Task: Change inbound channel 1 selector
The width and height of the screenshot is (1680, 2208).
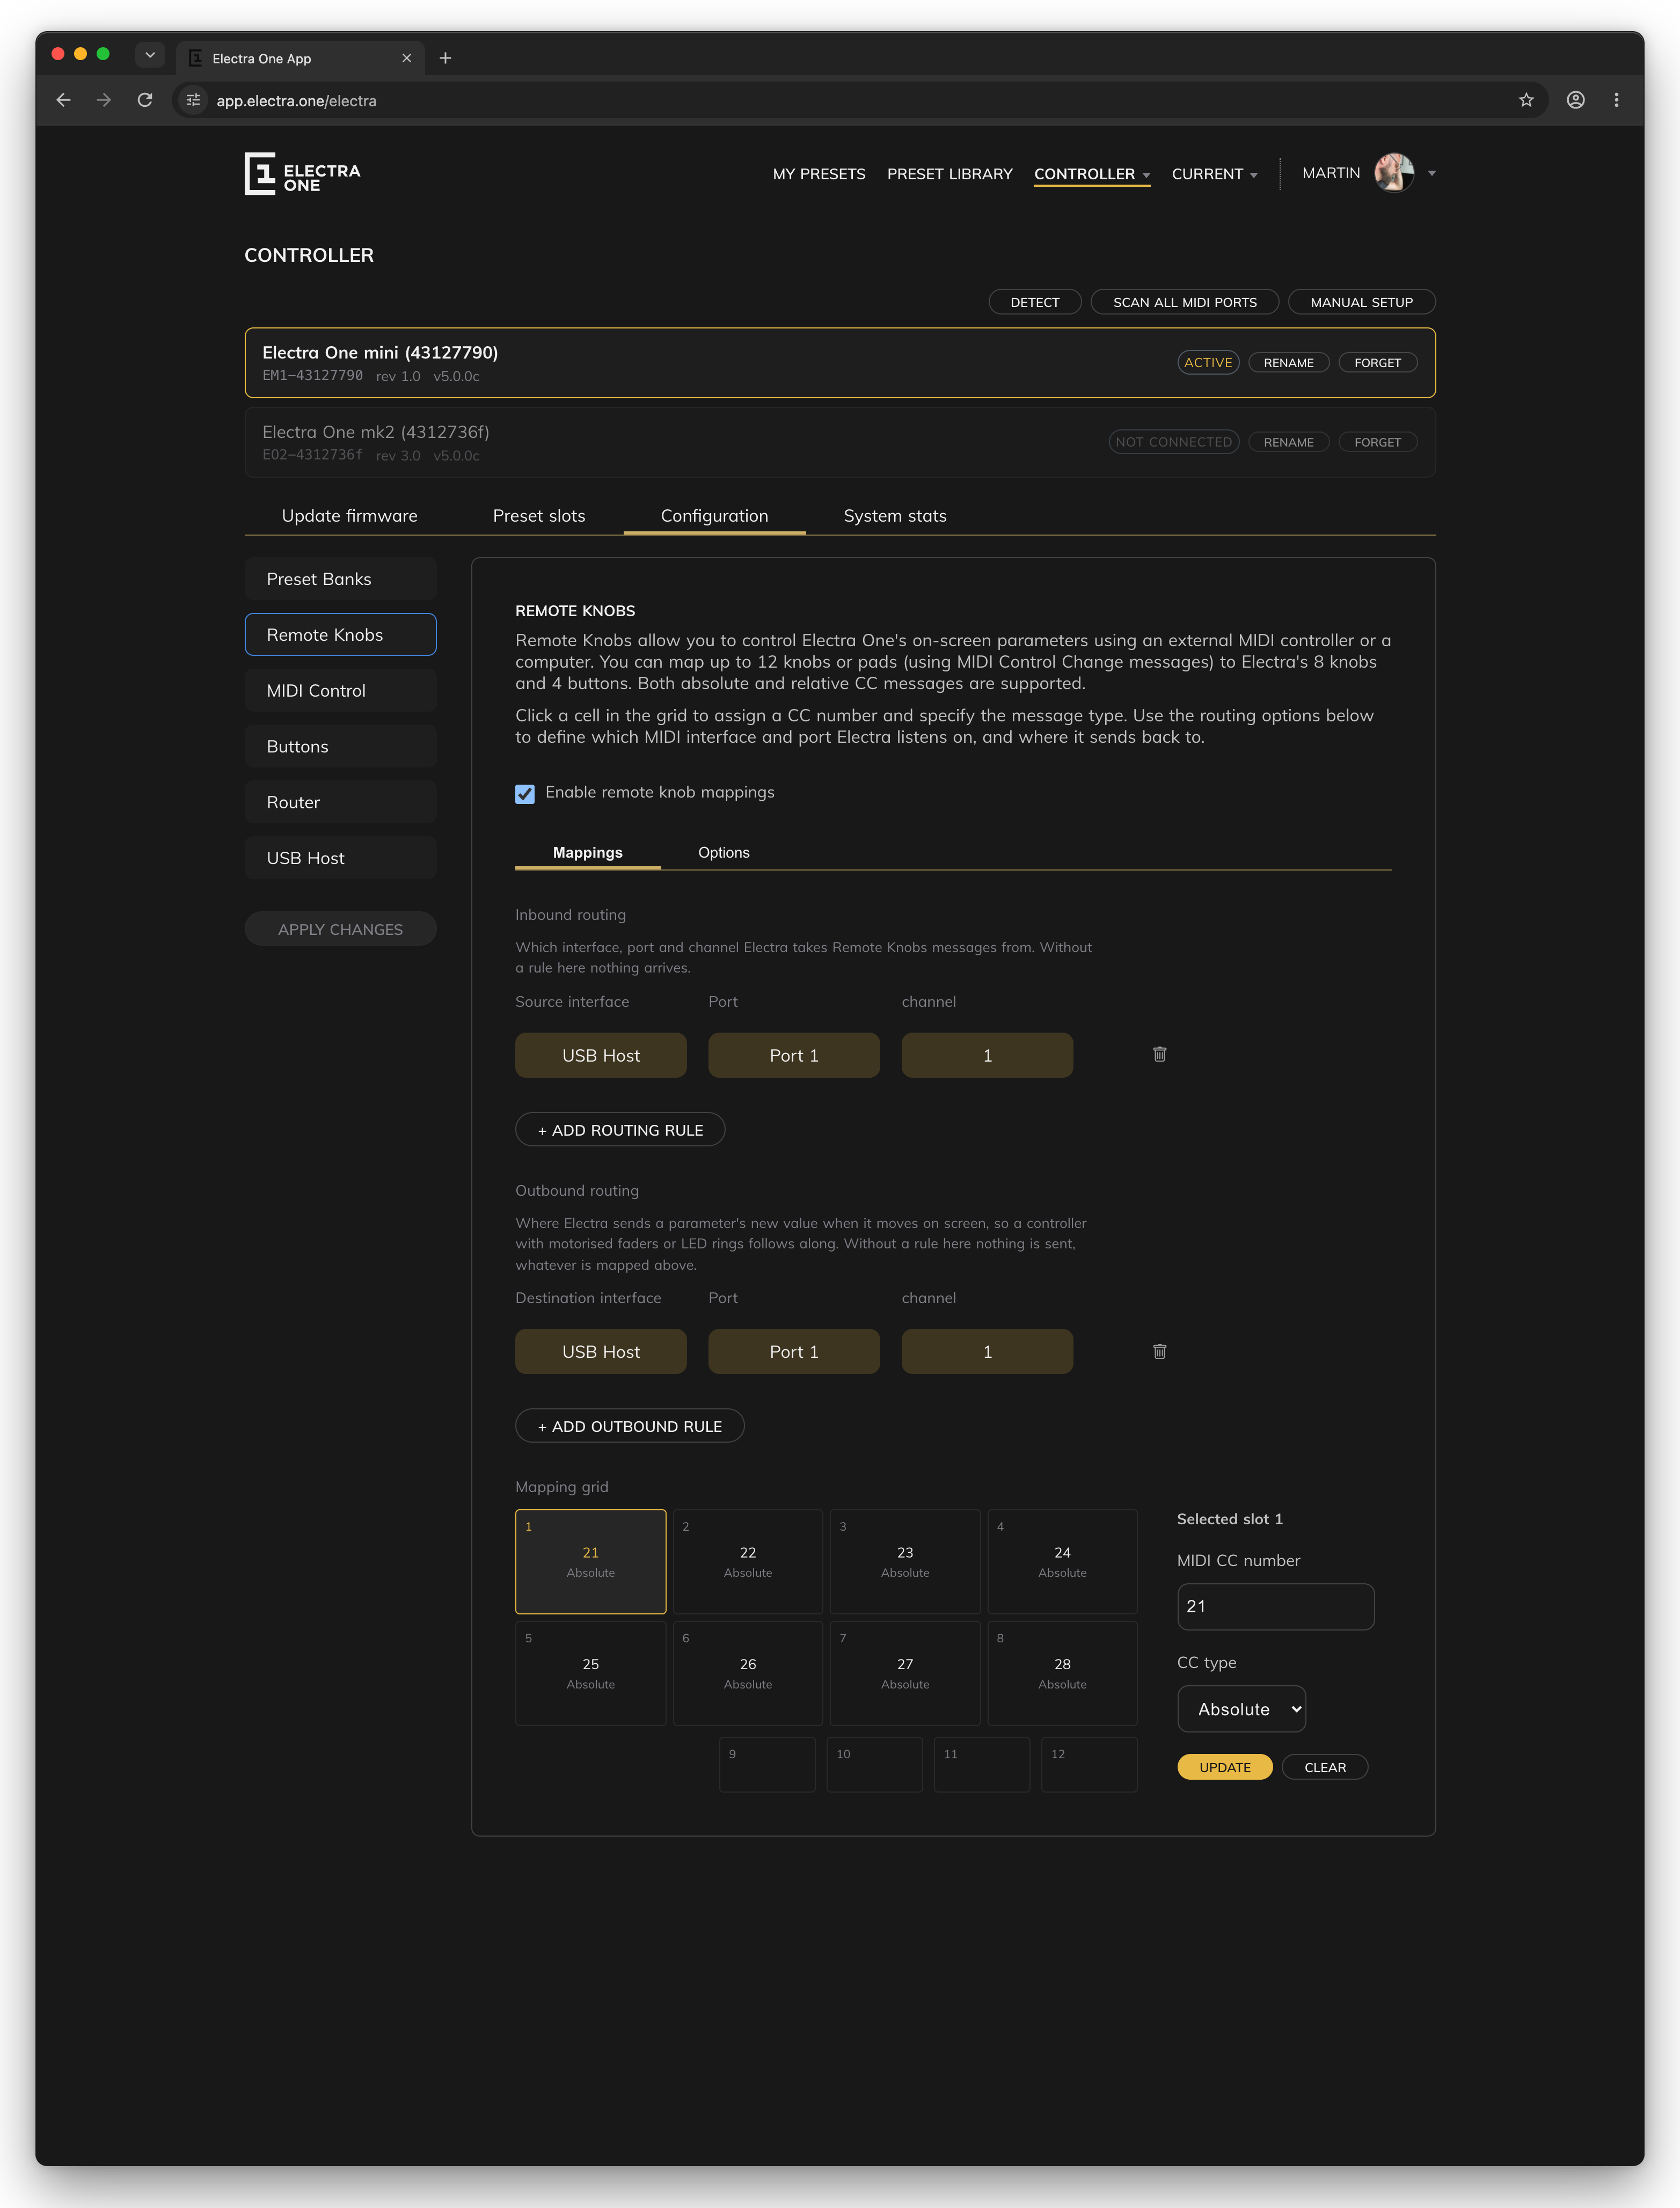Action: coord(987,1055)
